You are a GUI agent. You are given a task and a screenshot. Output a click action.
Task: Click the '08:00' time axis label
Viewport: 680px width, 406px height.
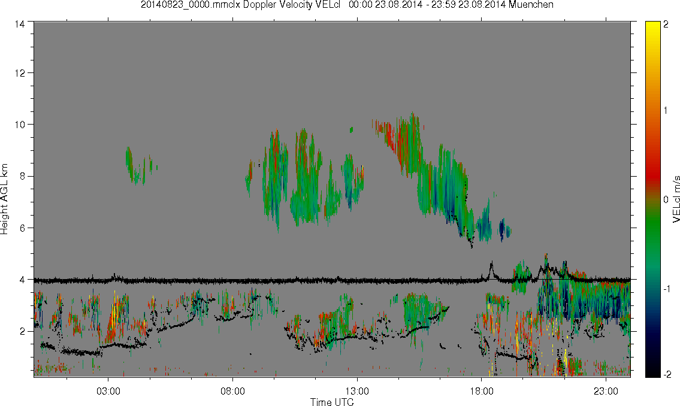click(233, 392)
